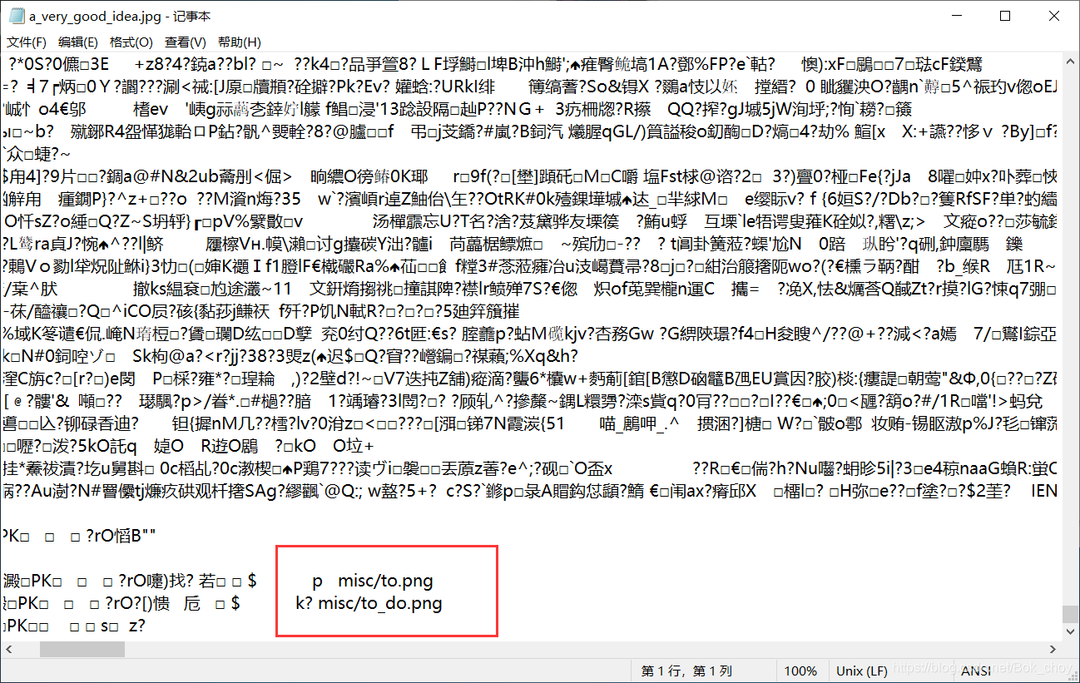Open the 查看(V) menu

186,42
